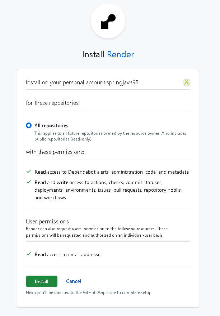Click the Read access to Dependabot alerts line

pyautogui.click(x=112, y=172)
